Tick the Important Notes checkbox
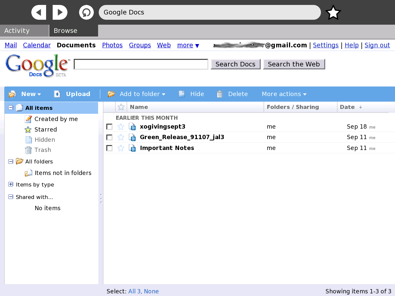The width and height of the screenshot is (395, 296). pyautogui.click(x=109, y=148)
